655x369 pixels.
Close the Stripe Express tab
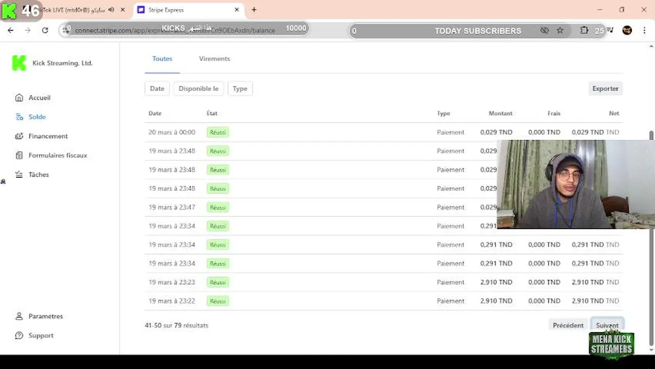tap(237, 10)
